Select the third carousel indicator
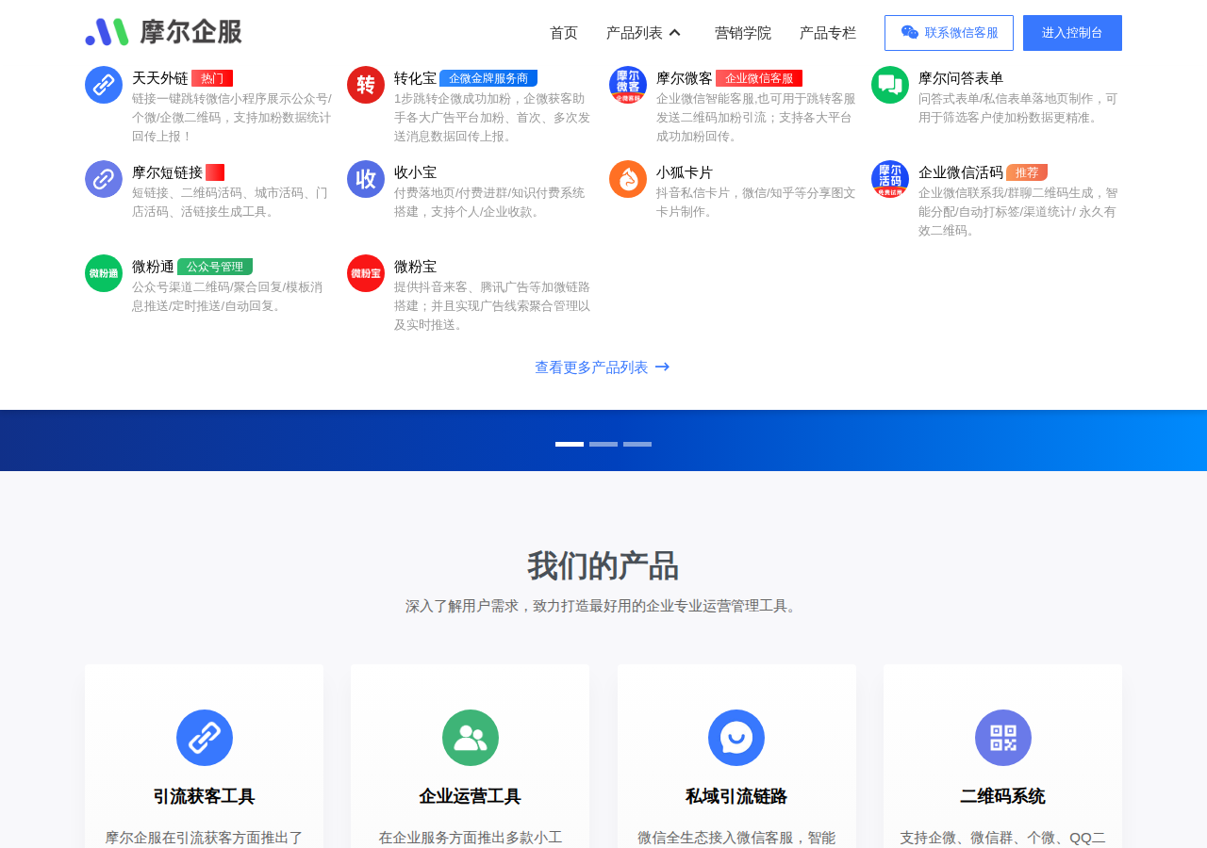1207x848 pixels. coord(637,444)
